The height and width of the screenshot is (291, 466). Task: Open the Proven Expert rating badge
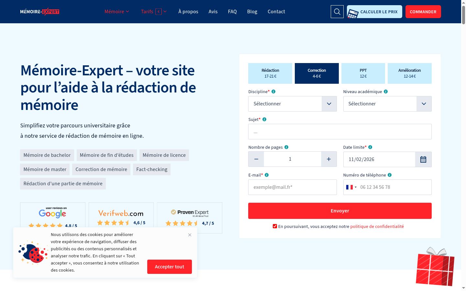pyautogui.click(x=190, y=218)
